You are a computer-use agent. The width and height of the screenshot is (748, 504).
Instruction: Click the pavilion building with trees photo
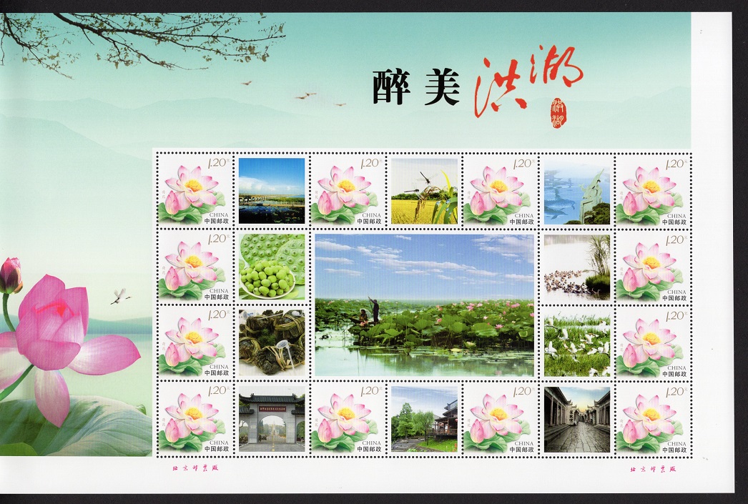424,420
